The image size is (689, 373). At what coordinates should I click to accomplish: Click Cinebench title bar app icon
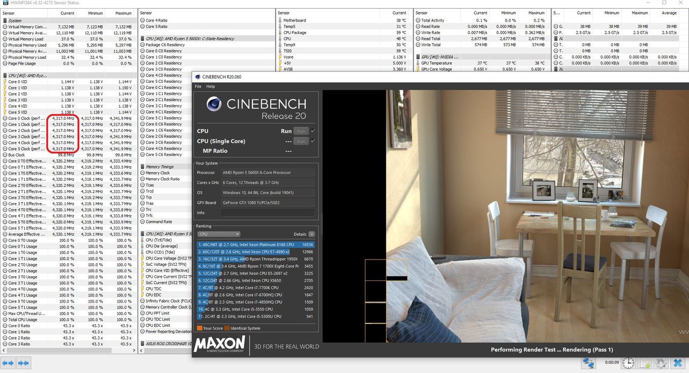[197, 77]
